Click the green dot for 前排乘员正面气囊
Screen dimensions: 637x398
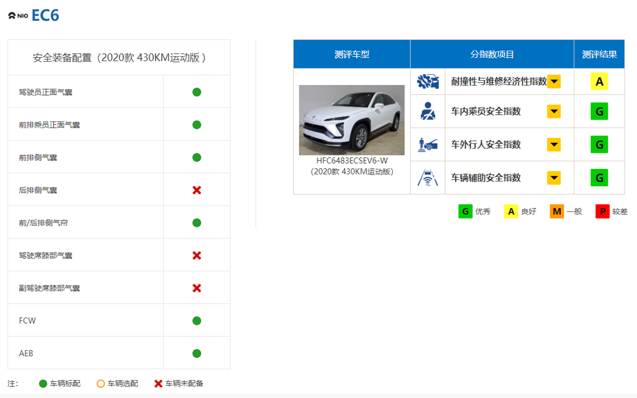196,125
